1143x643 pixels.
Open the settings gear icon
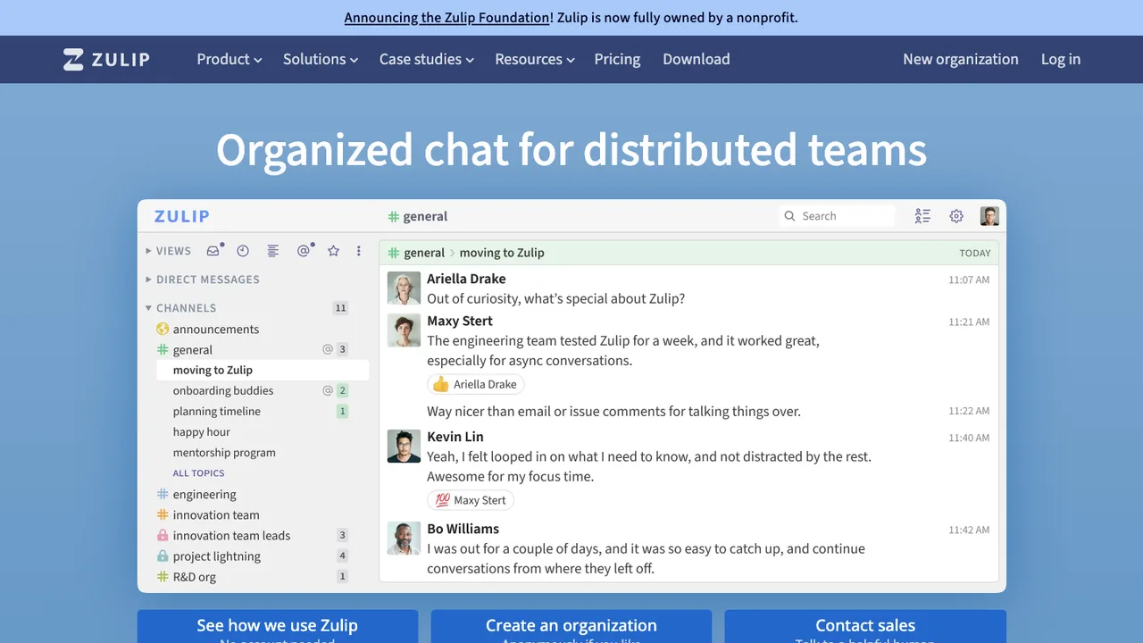point(956,216)
